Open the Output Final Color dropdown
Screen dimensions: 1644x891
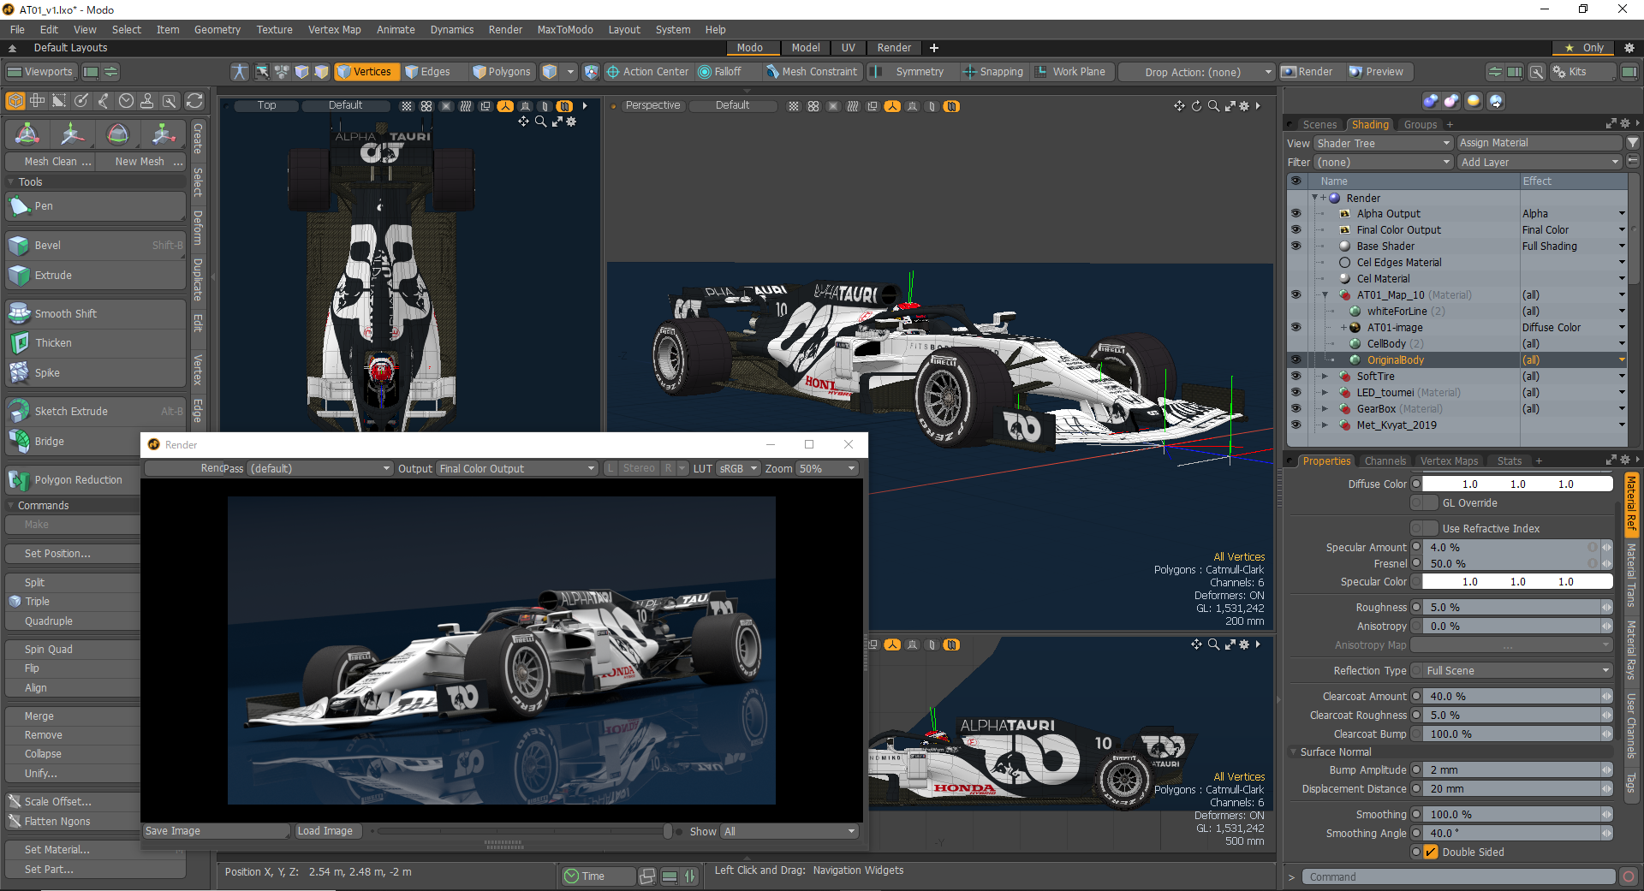pos(516,469)
